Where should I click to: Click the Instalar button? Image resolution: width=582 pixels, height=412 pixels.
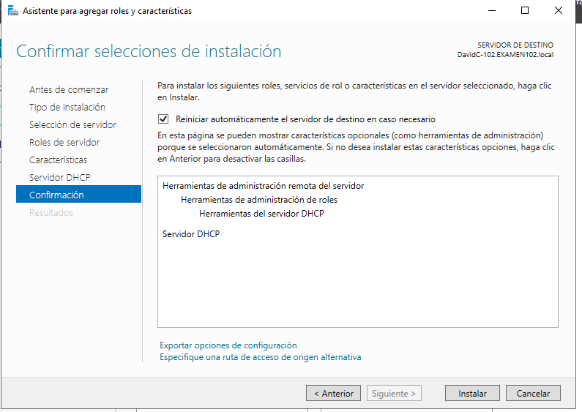coord(472,393)
